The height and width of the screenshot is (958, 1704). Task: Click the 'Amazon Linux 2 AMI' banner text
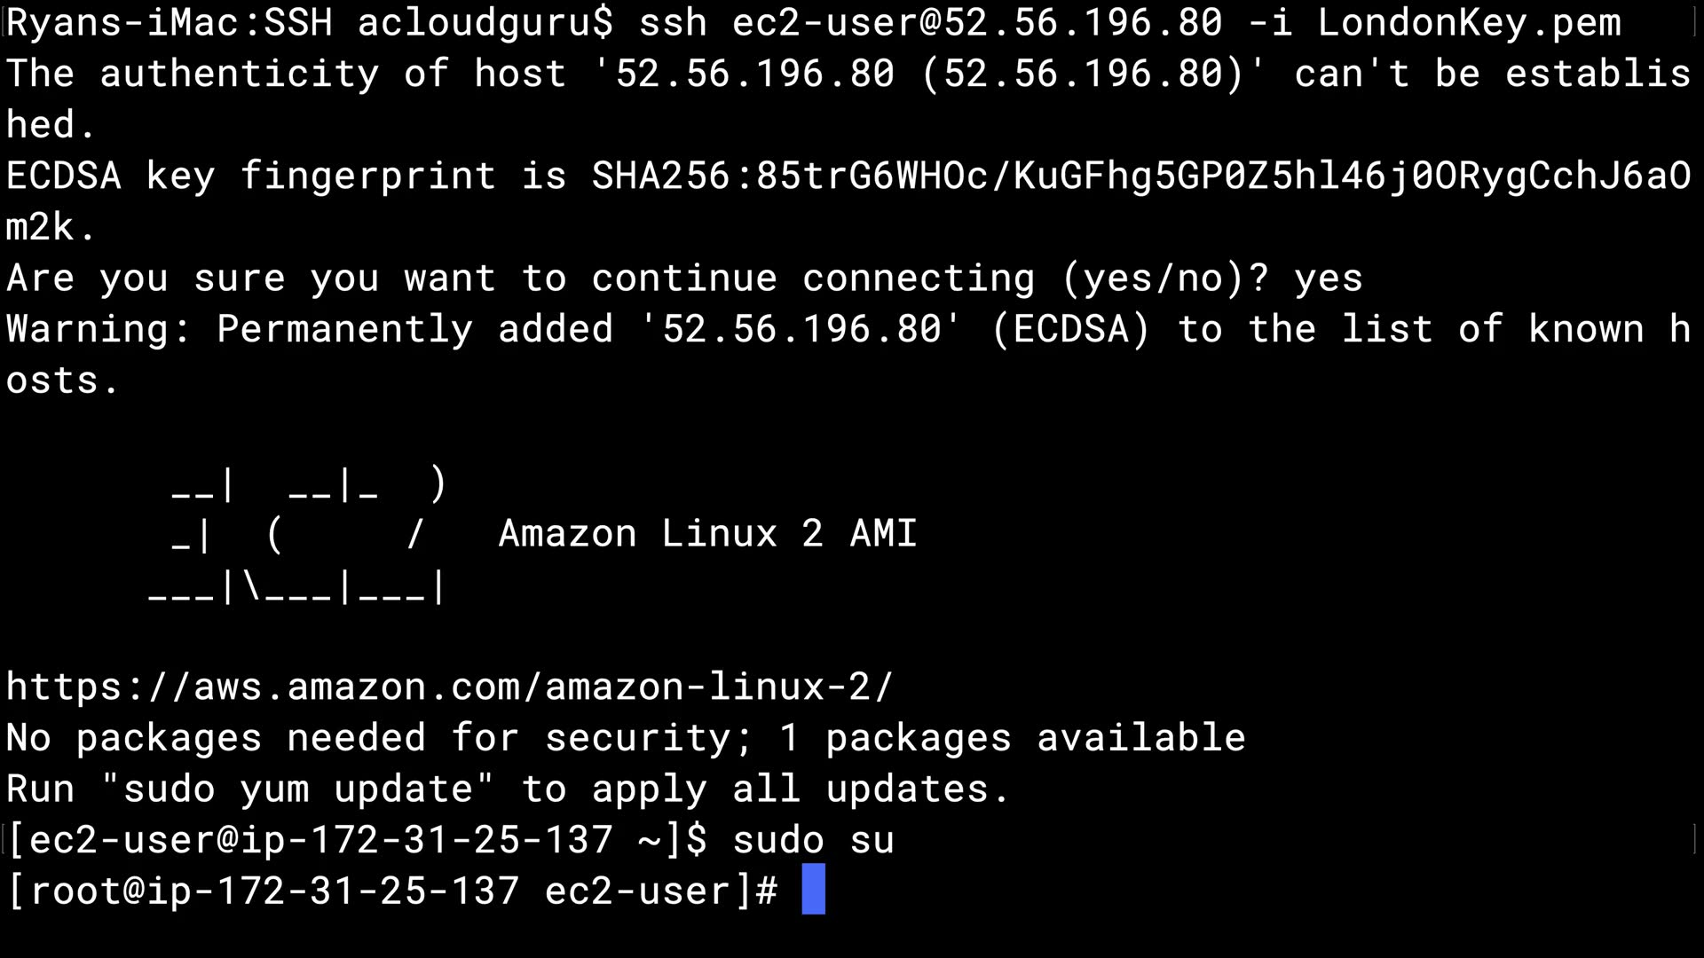707,534
